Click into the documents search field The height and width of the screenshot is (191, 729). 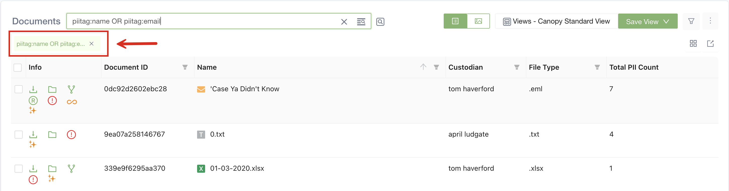pyautogui.click(x=204, y=21)
